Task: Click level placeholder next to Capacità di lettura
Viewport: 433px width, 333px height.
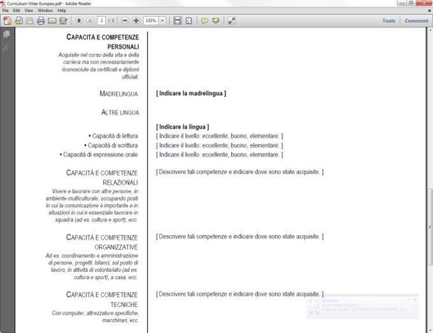Action: 220,136
